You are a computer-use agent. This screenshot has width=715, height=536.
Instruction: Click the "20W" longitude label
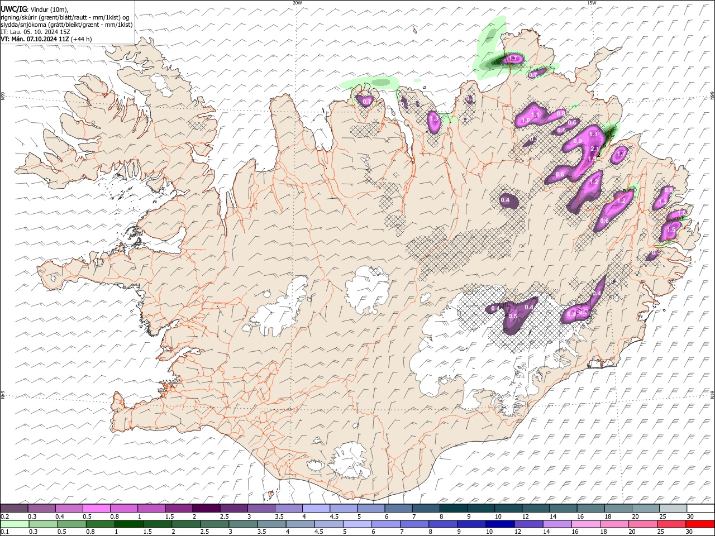click(297, 3)
